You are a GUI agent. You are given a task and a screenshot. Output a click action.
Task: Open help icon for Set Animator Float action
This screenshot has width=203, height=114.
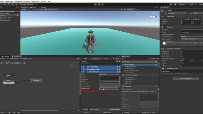pyautogui.click(x=117, y=69)
